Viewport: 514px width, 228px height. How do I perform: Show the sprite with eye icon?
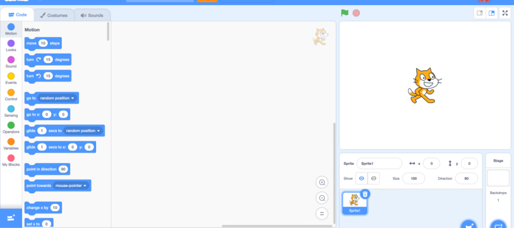(x=361, y=178)
